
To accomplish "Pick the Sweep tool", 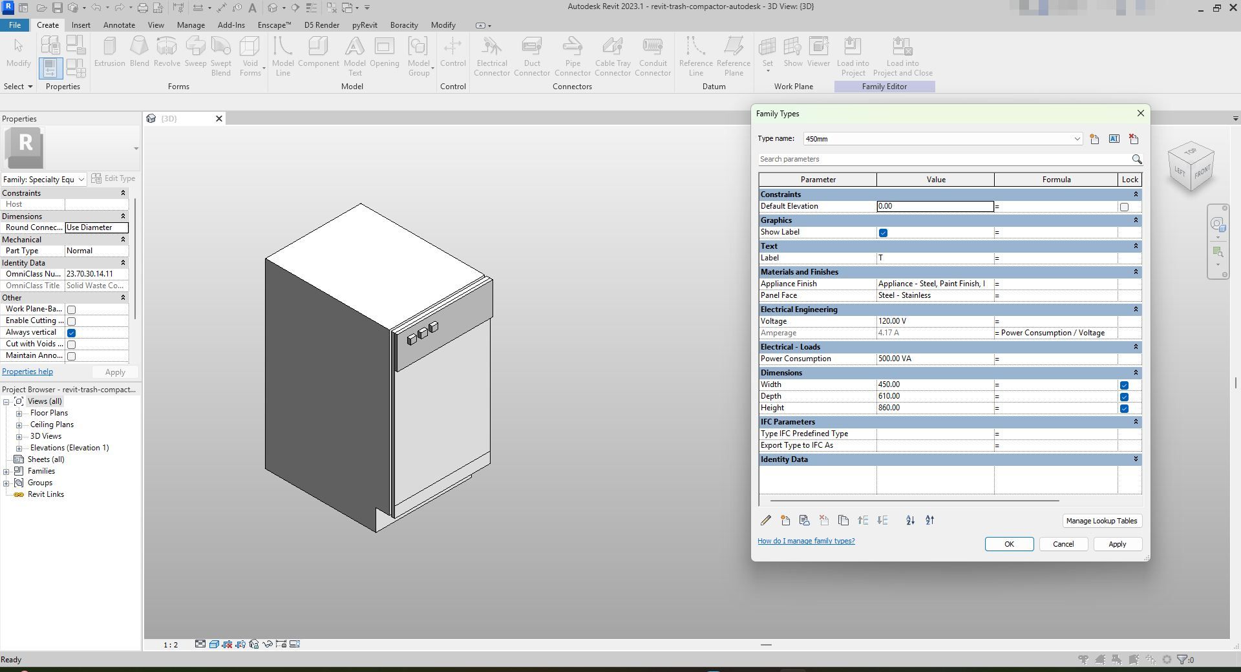I will point(195,52).
